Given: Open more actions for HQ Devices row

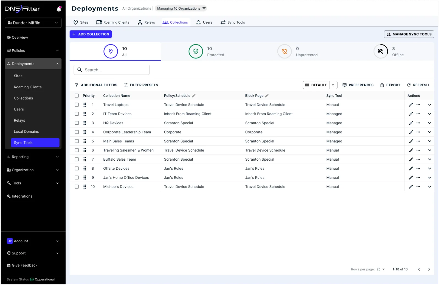Looking at the screenshot, I should coord(418,123).
